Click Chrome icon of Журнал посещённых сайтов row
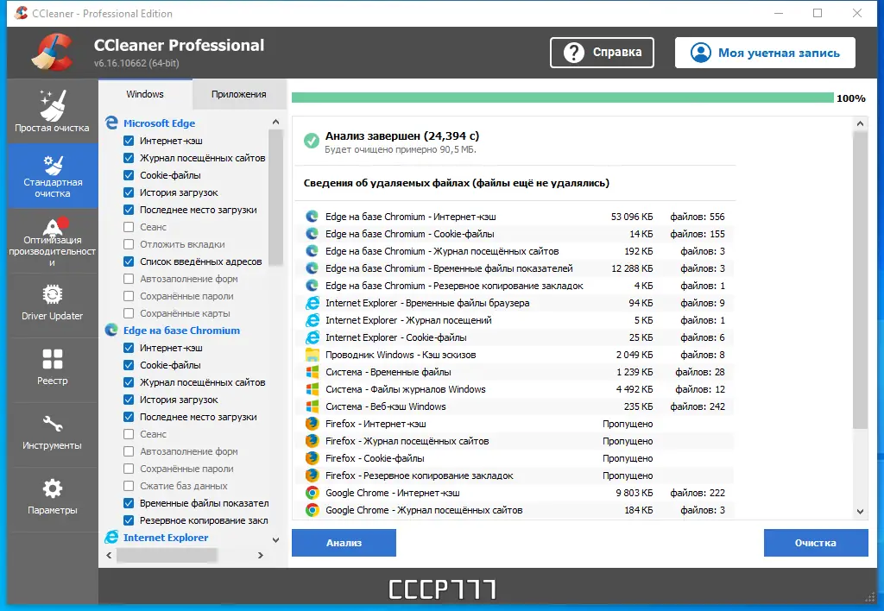 312,510
